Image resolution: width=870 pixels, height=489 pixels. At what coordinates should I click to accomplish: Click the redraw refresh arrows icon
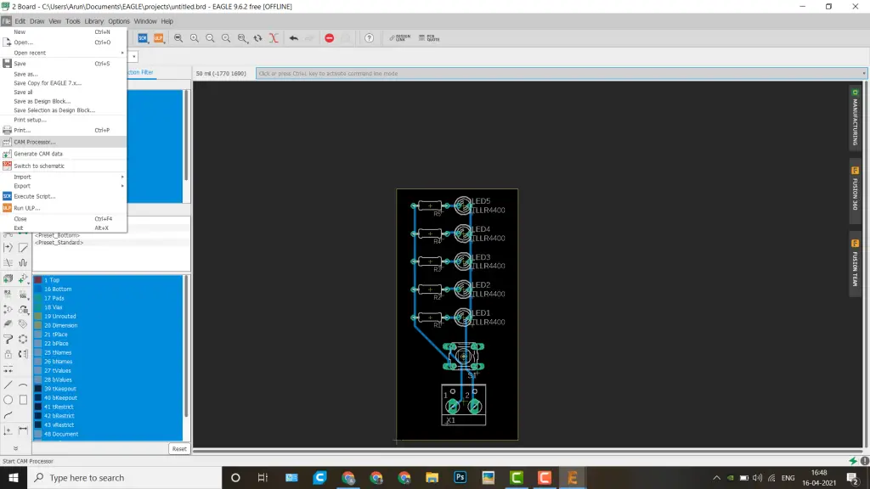coord(258,38)
